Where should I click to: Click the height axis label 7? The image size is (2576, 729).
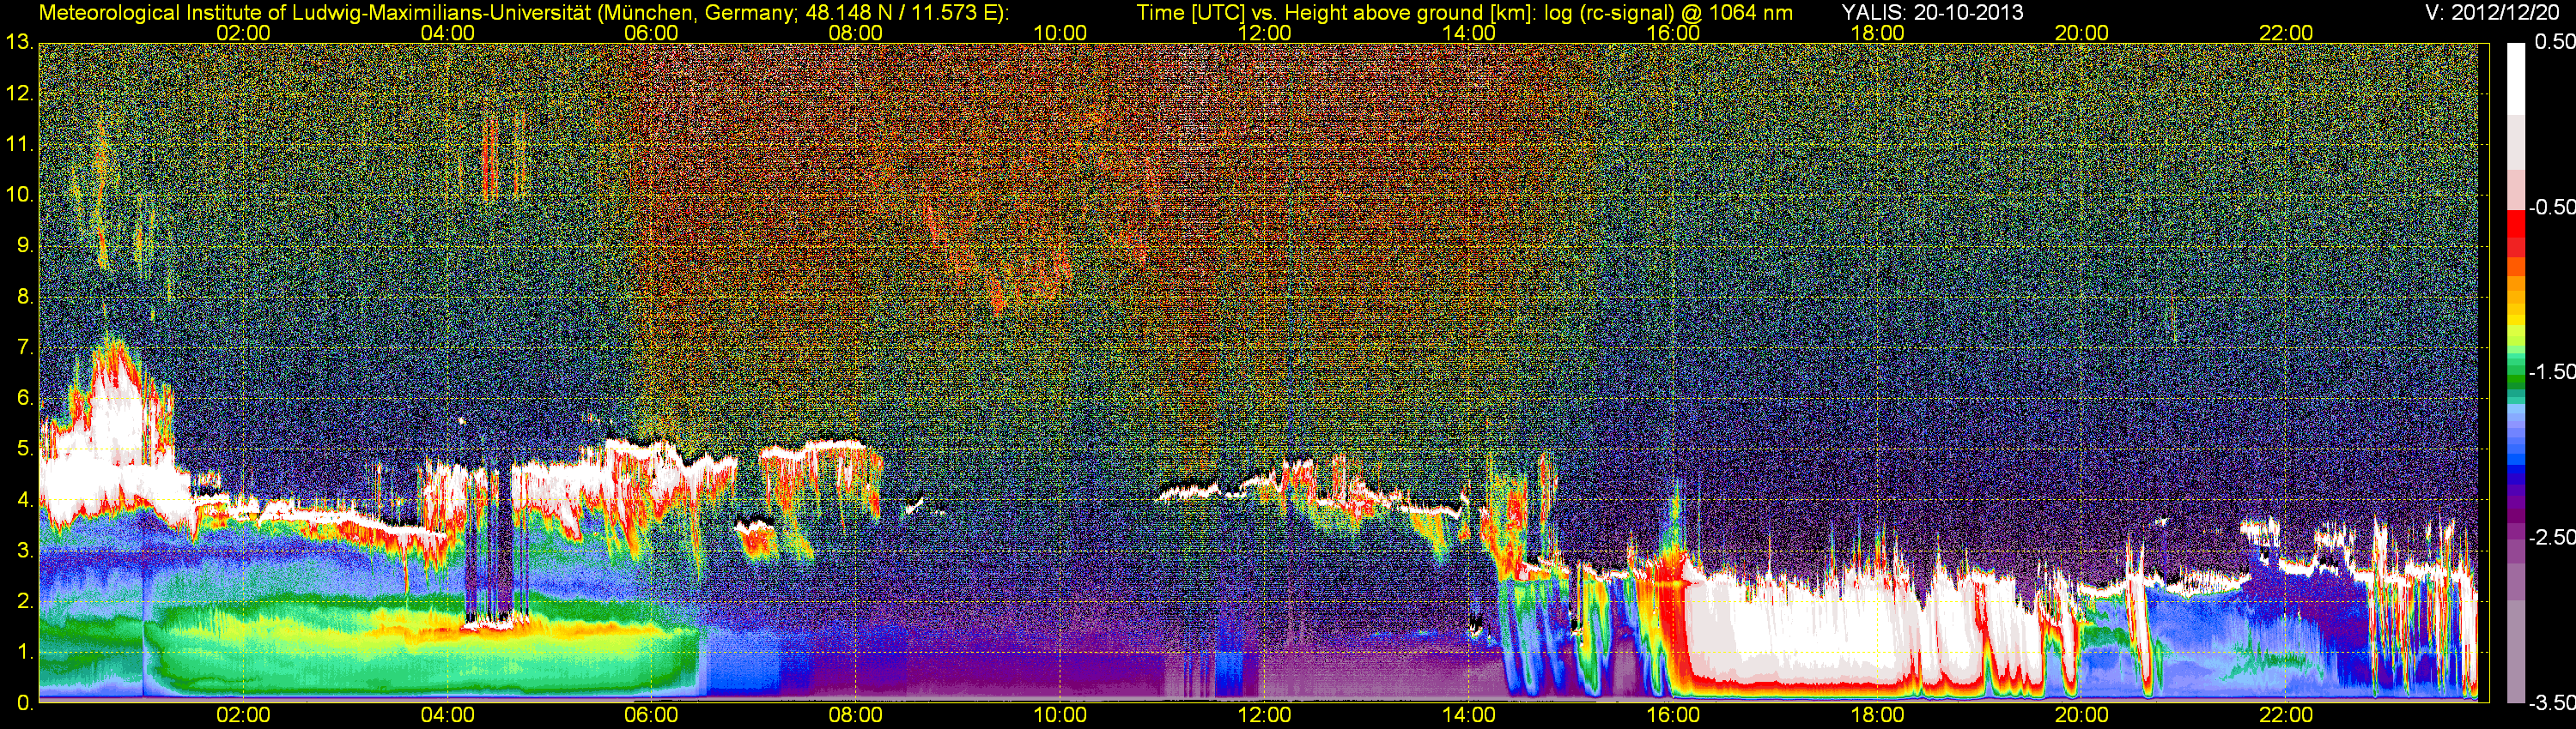click(x=24, y=347)
